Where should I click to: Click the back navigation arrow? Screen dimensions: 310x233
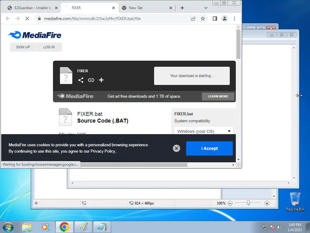coord(8,19)
